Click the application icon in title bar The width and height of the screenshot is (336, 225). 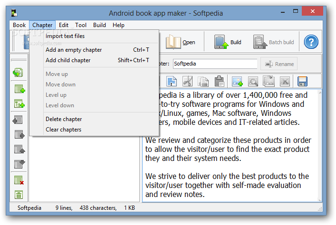tap(14, 13)
